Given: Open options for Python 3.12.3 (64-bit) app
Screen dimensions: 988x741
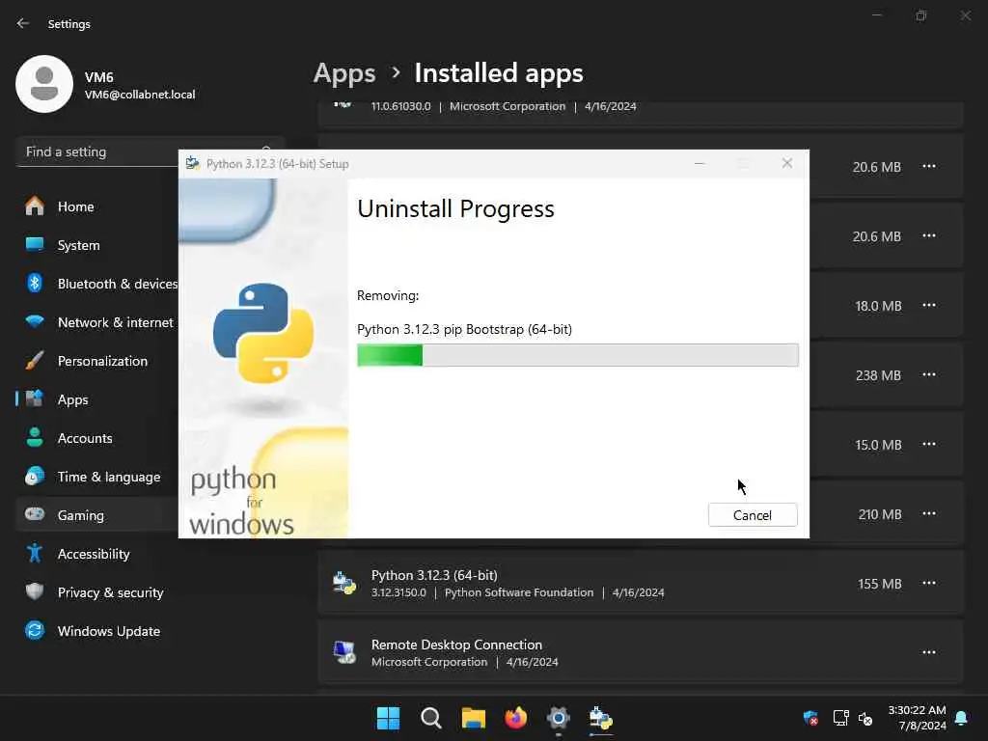Looking at the screenshot, I should click(929, 583).
